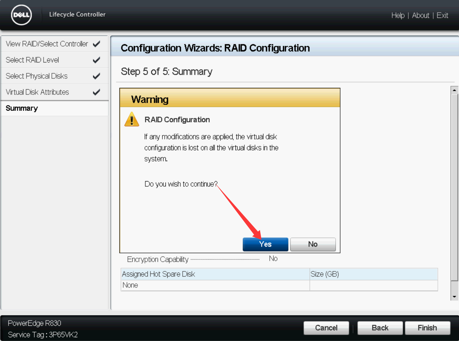459x341 pixels.
Task: Cancel the RAID configuration wizard
Action: pyautogui.click(x=326, y=328)
